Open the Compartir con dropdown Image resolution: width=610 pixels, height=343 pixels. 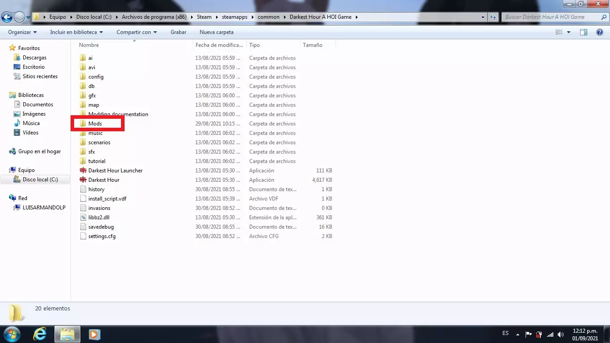tap(137, 32)
